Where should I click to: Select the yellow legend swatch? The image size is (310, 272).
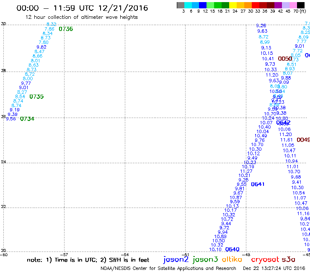pyautogui.click(x=233, y=5)
